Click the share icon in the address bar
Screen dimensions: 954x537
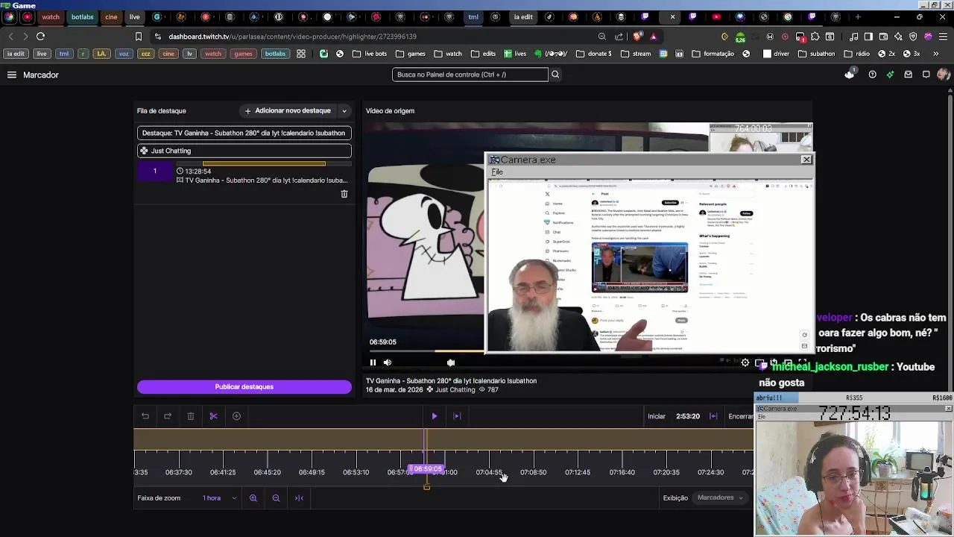pos(619,37)
